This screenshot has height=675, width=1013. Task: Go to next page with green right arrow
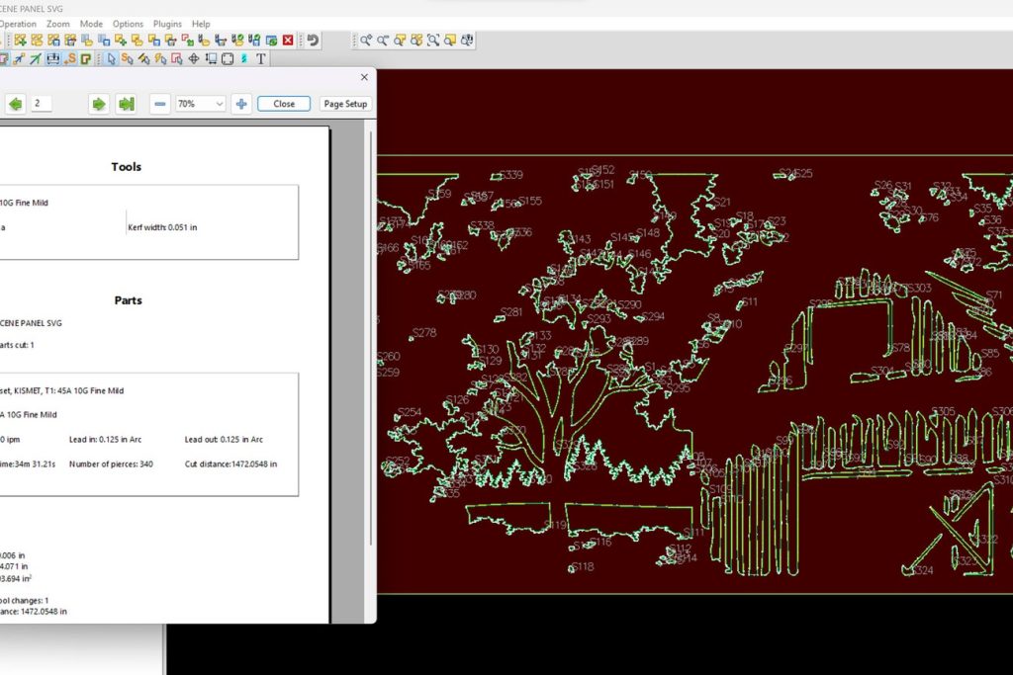[x=98, y=104]
